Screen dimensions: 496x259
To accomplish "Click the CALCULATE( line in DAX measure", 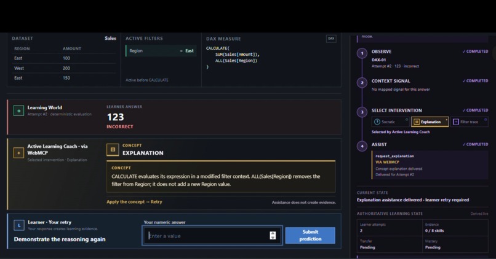I will 218,48.
